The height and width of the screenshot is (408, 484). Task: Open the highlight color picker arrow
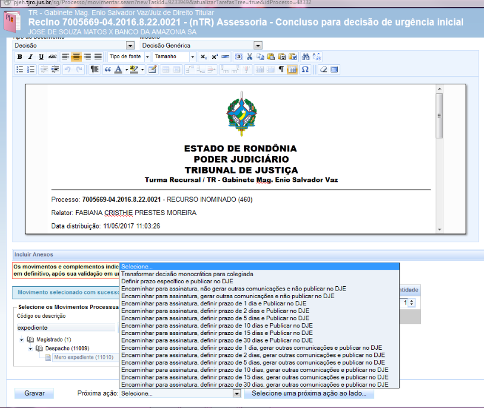tap(143, 69)
